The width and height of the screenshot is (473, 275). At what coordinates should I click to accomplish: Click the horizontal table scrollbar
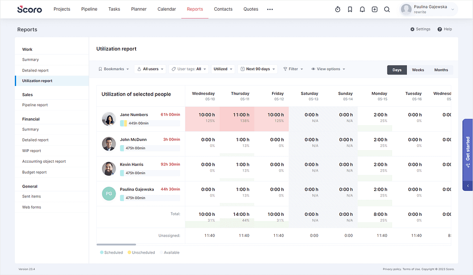[x=116, y=244]
